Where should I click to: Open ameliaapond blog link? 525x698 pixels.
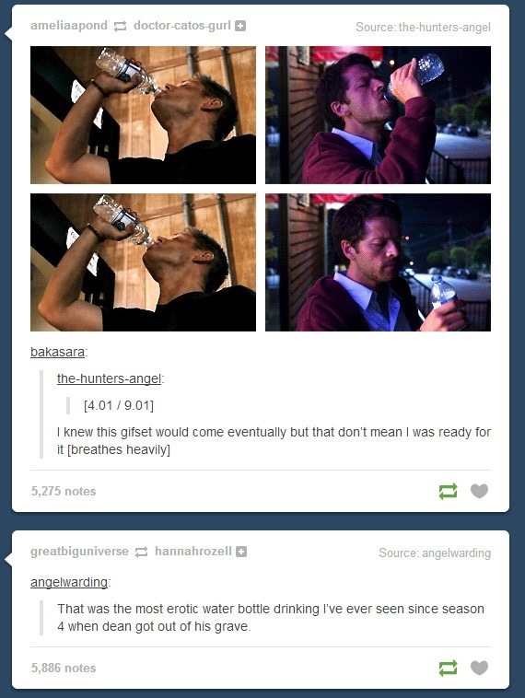point(69,26)
